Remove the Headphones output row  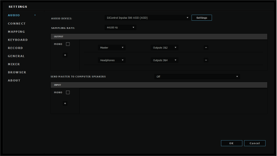pos(206,60)
